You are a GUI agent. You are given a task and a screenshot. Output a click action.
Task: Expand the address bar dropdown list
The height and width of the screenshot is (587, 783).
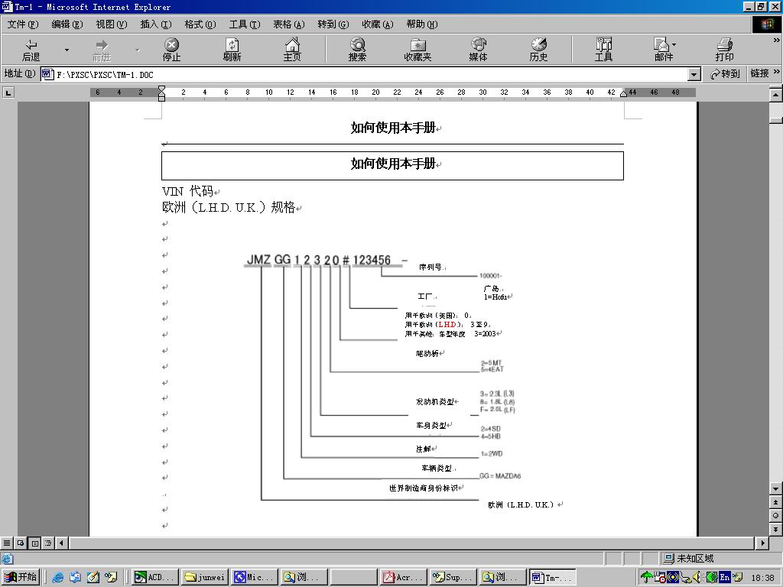point(694,74)
